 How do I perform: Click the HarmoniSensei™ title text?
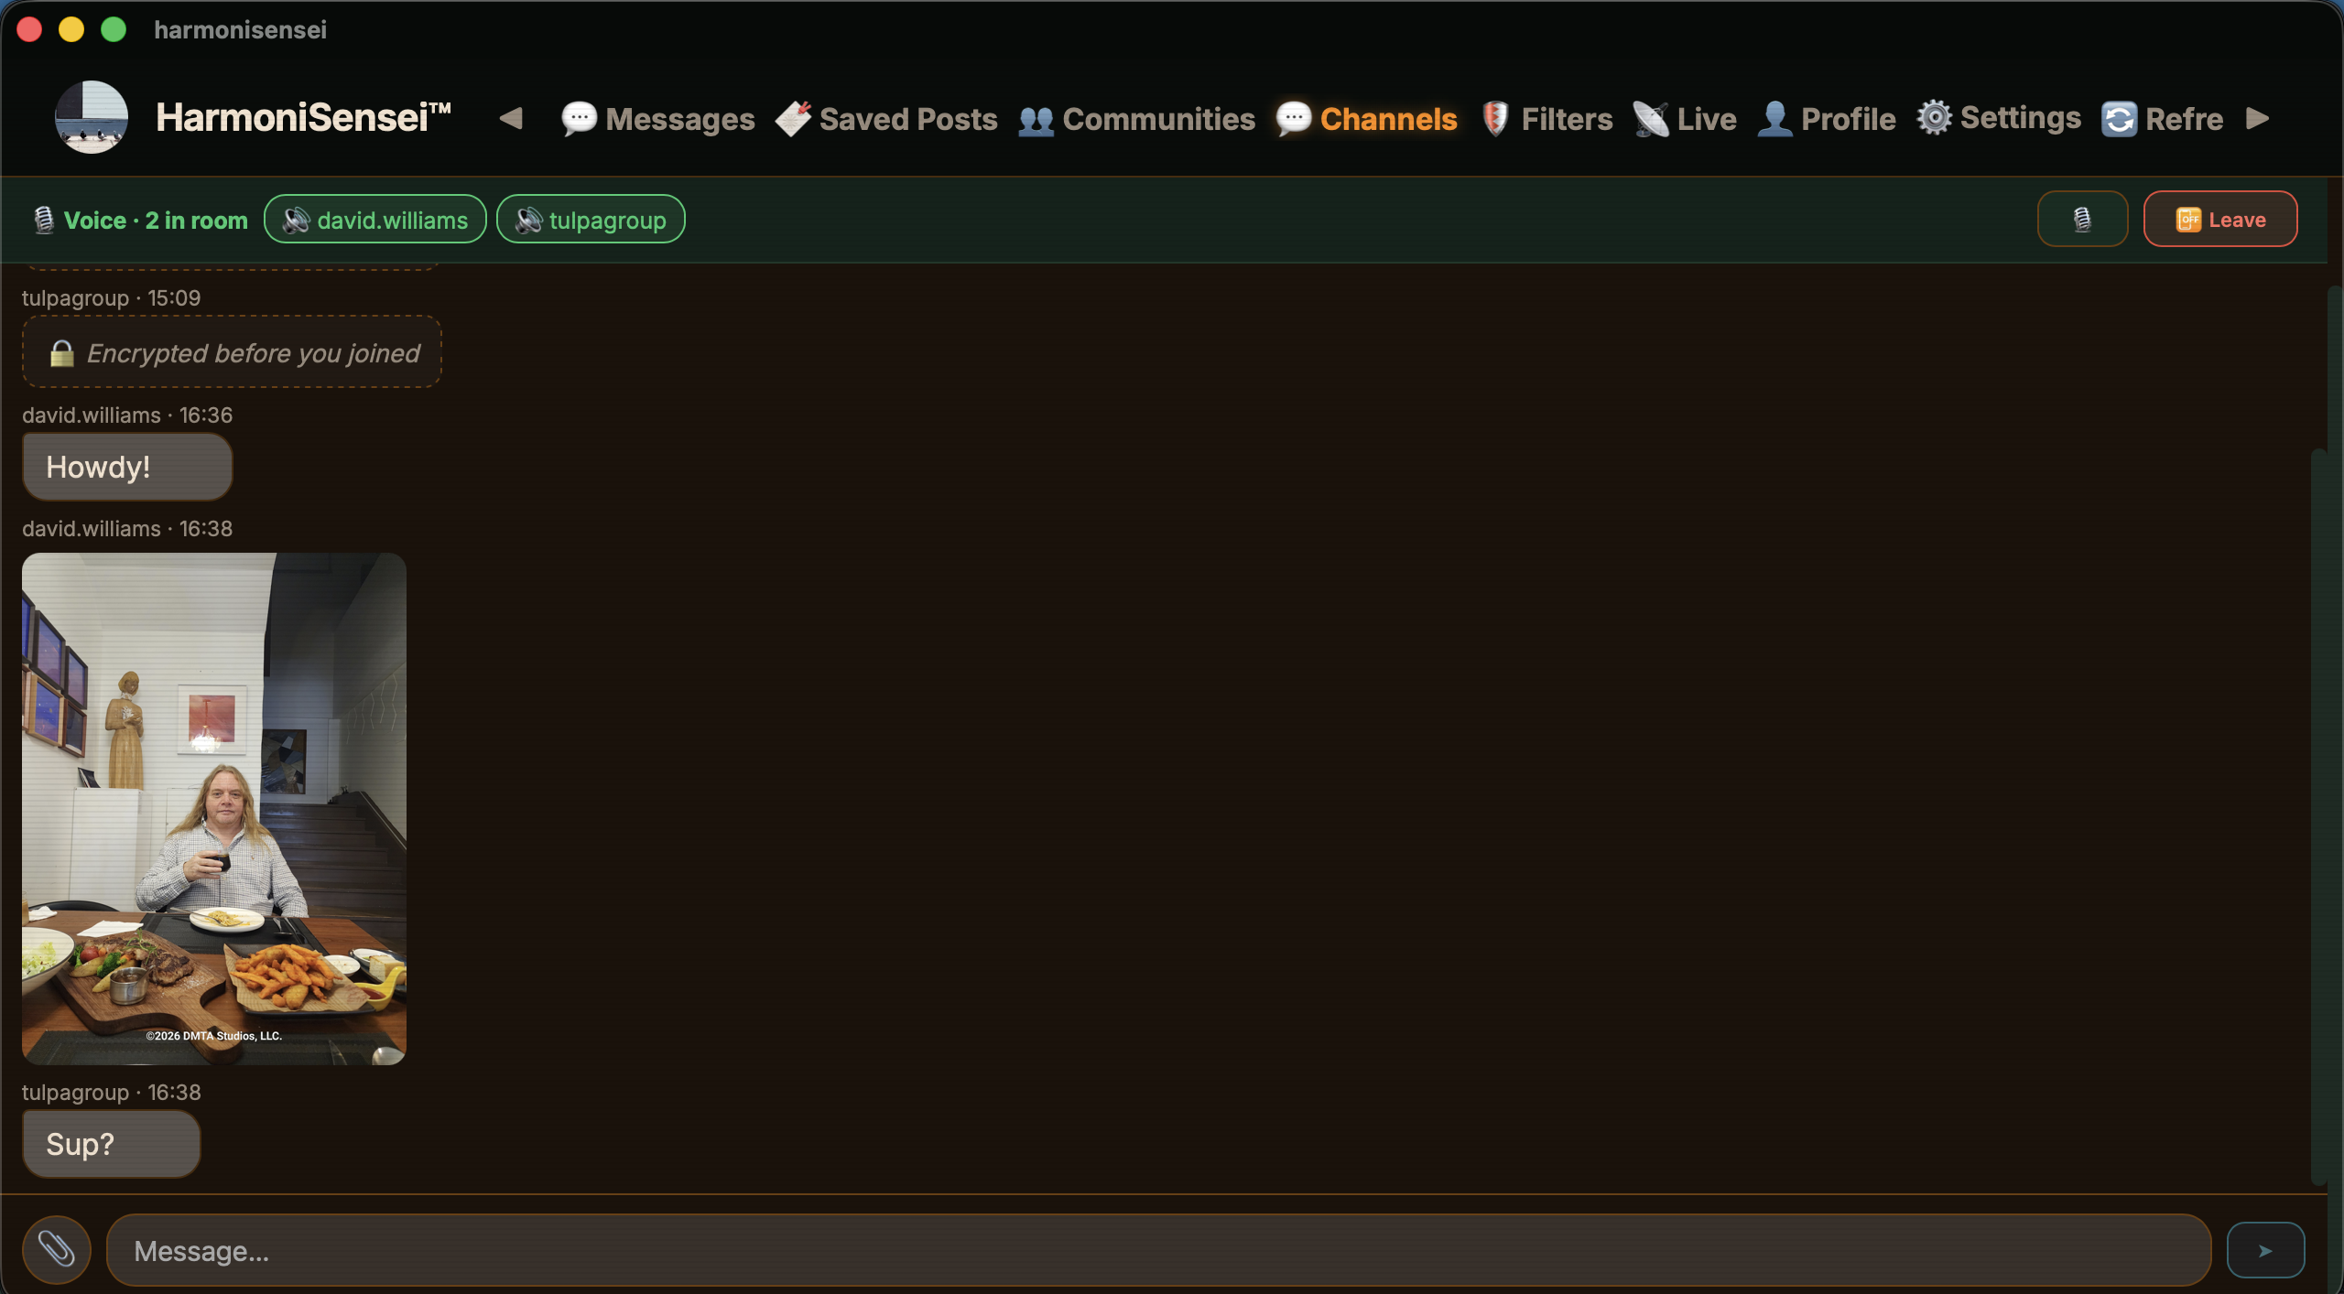[304, 117]
